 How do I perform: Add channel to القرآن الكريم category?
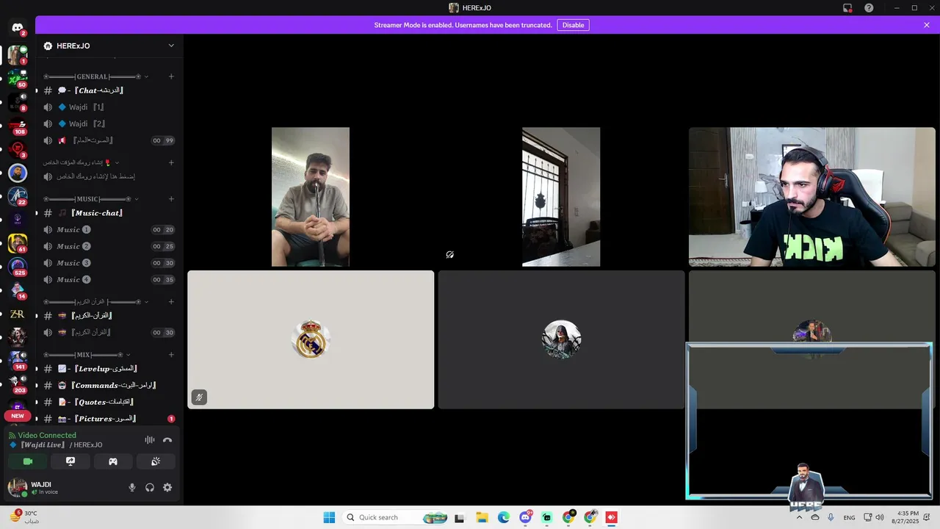pos(171,301)
